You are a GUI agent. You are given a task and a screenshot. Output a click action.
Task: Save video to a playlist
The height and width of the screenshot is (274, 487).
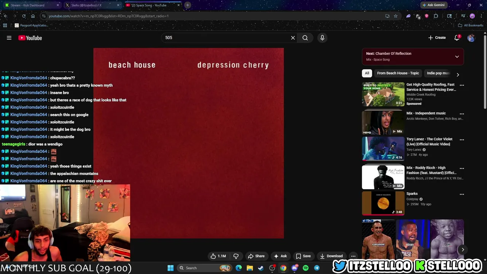(303, 256)
